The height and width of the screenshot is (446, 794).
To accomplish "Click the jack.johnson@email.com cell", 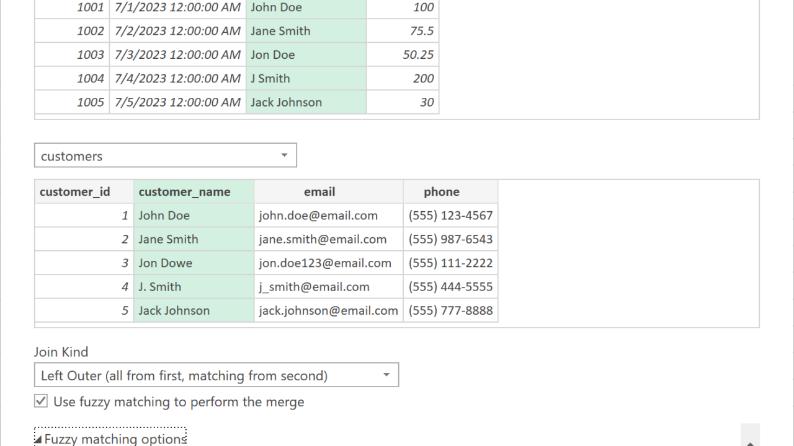I will [328, 311].
